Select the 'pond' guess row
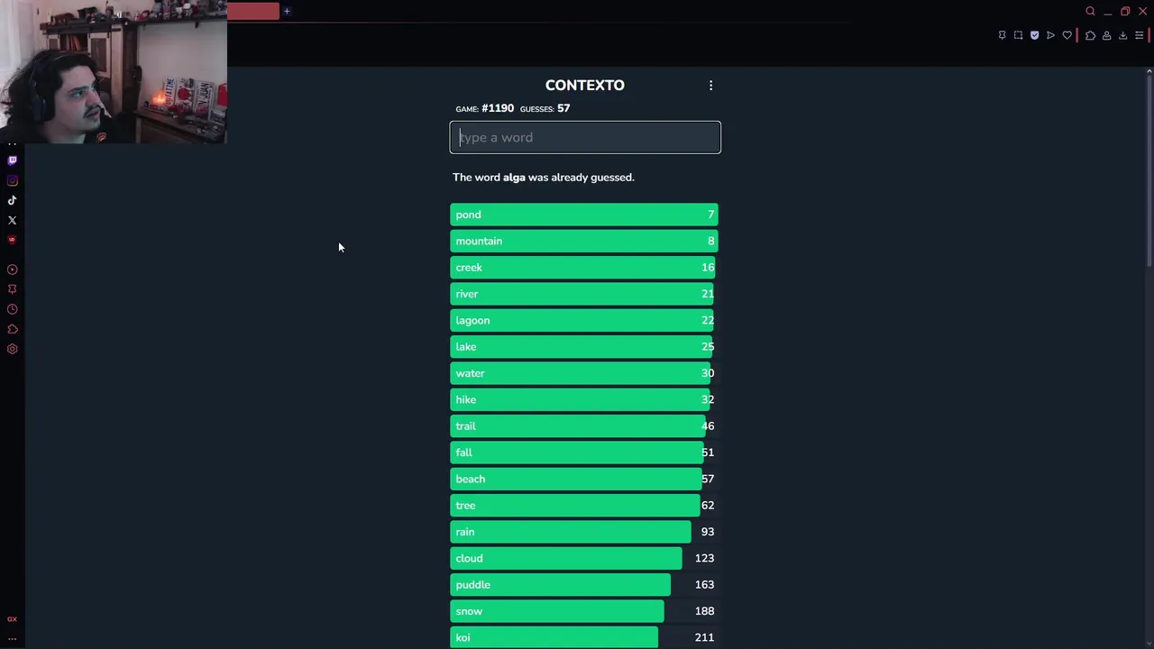Screen dimensions: 1154x649 pyautogui.click(x=584, y=215)
